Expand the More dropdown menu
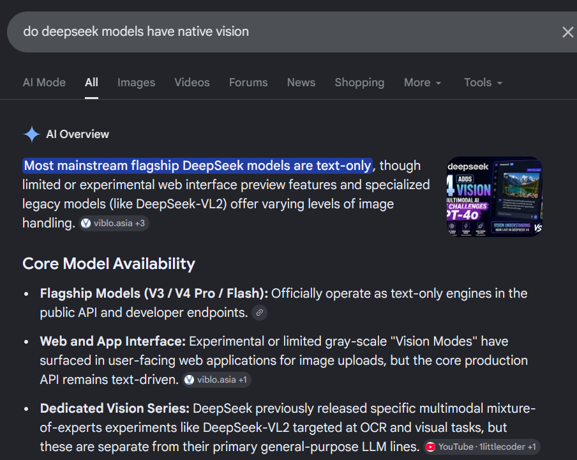Image resolution: width=577 pixels, height=460 pixels. [423, 82]
